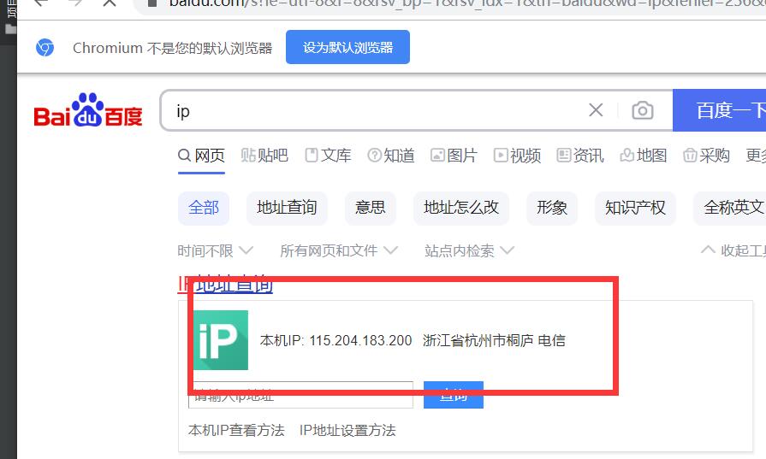Choose the 意思 suggestion chip

point(371,208)
